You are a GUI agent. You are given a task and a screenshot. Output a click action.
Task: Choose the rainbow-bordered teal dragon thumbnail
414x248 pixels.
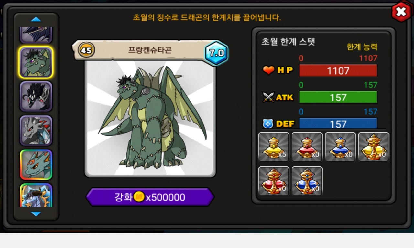click(x=36, y=164)
